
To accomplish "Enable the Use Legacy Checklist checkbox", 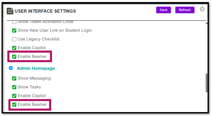I will point(14,39).
